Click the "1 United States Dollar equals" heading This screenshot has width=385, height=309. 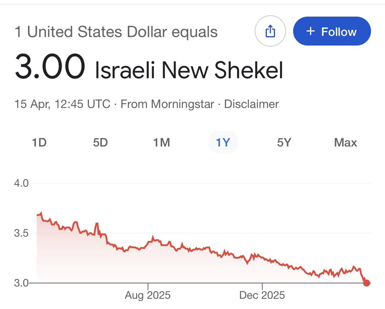tap(116, 32)
